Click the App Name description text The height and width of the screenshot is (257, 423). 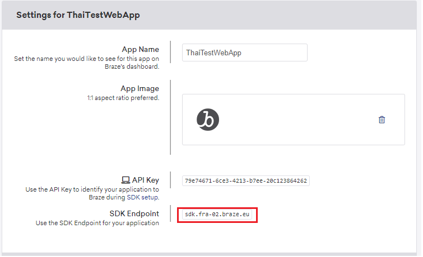tap(87, 63)
